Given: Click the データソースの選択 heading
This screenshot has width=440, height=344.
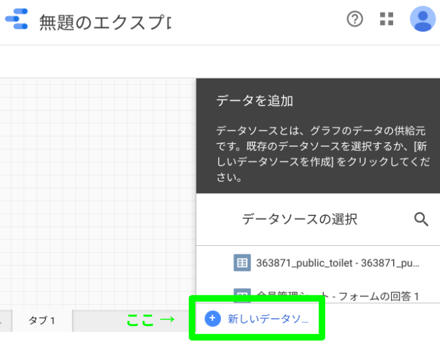Looking at the screenshot, I should tap(299, 219).
